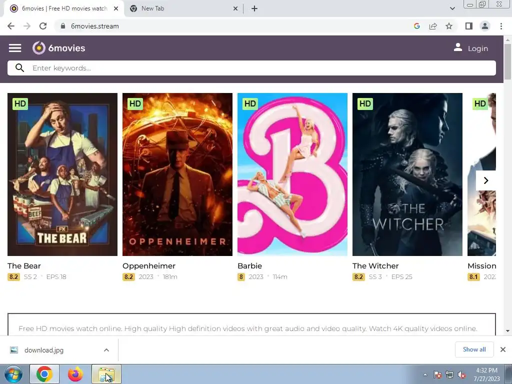512x384 pixels.
Task: Click the Login user icon
Action: (x=458, y=47)
